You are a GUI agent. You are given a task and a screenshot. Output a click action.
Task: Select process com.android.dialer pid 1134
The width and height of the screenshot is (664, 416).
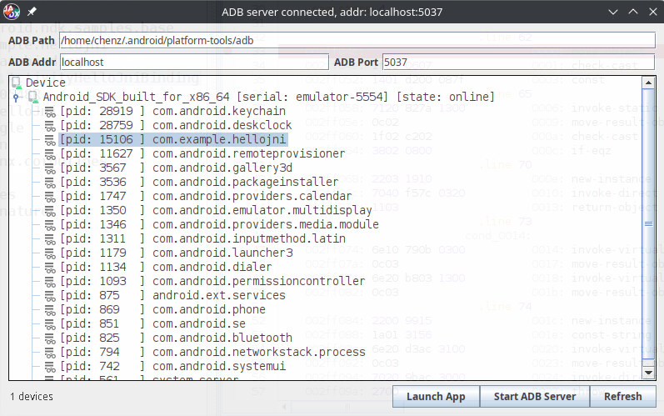[166, 268]
